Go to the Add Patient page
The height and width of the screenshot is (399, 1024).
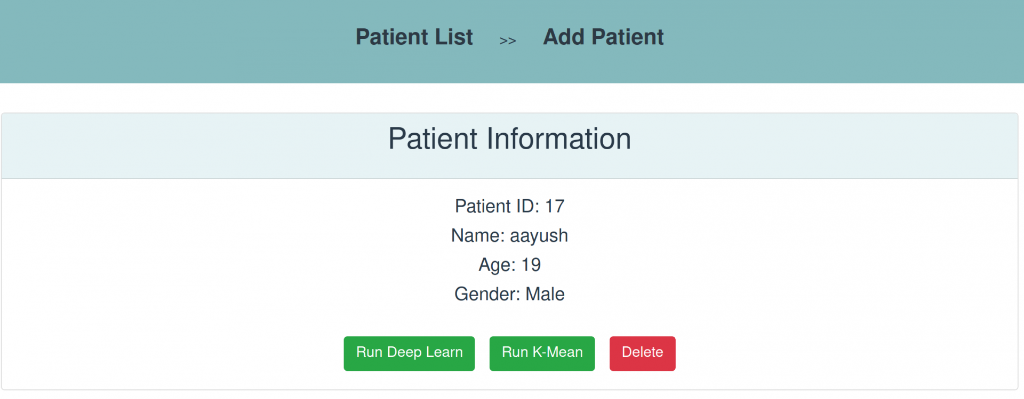pyautogui.click(x=603, y=37)
